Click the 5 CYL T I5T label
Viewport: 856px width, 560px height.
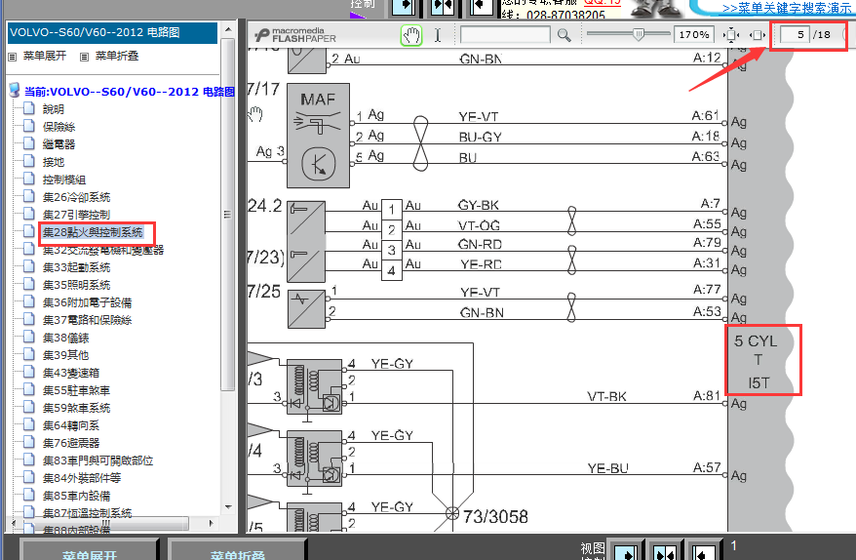[x=757, y=361]
